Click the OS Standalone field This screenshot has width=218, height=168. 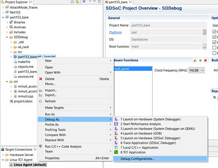click(168, 39)
